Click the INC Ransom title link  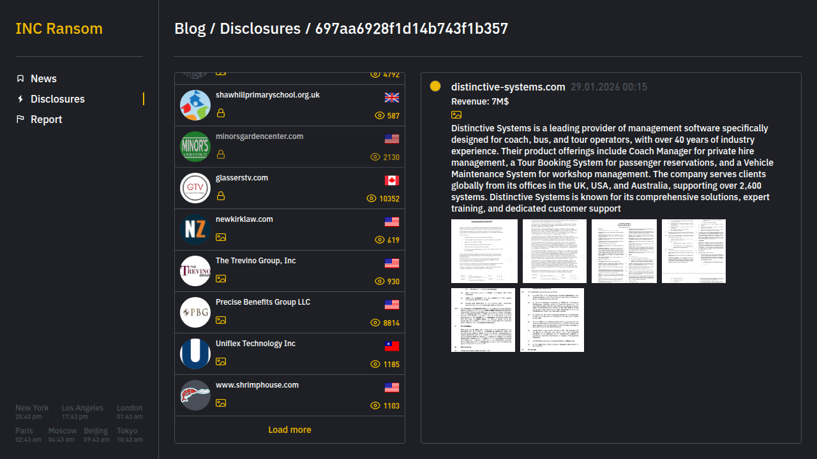click(59, 29)
